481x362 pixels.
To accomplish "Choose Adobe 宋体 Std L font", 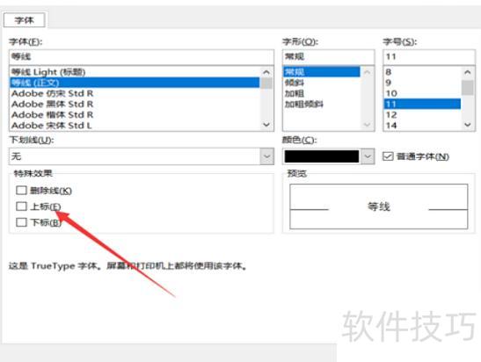I will (x=135, y=126).
